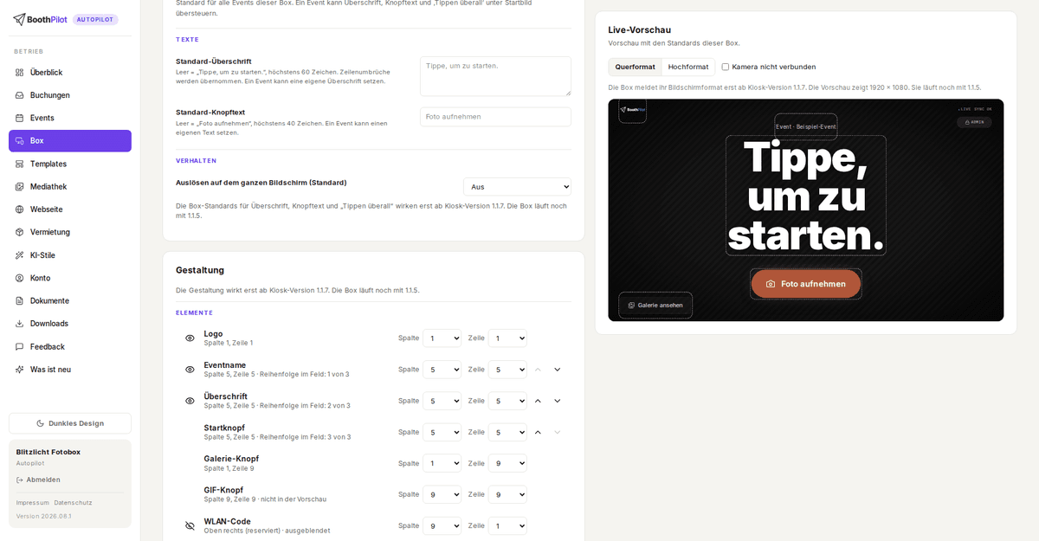Select the Hochformat preview tab

pos(688,67)
